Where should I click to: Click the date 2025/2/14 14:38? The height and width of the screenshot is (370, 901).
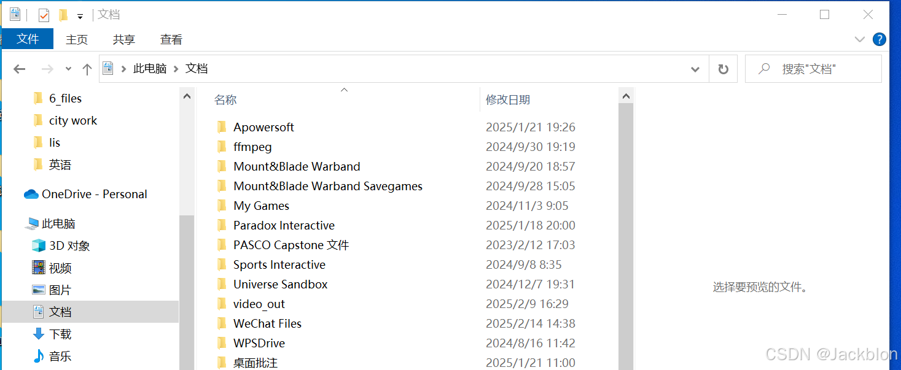tap(531, 323)
